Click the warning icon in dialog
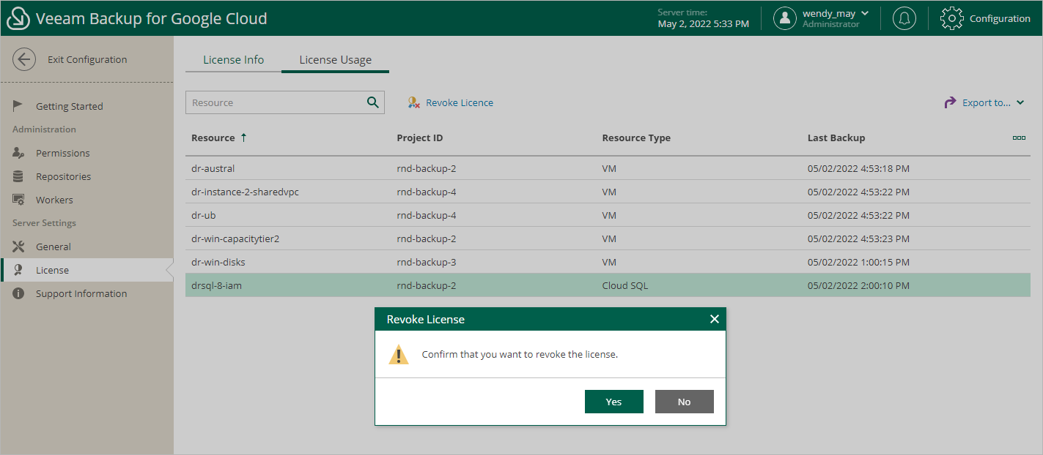Screen dimensions: 1043x455 click(399, 355)
